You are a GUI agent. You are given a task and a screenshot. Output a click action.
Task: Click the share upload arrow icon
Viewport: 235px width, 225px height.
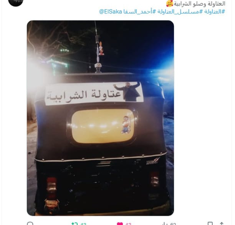[222, 223]
